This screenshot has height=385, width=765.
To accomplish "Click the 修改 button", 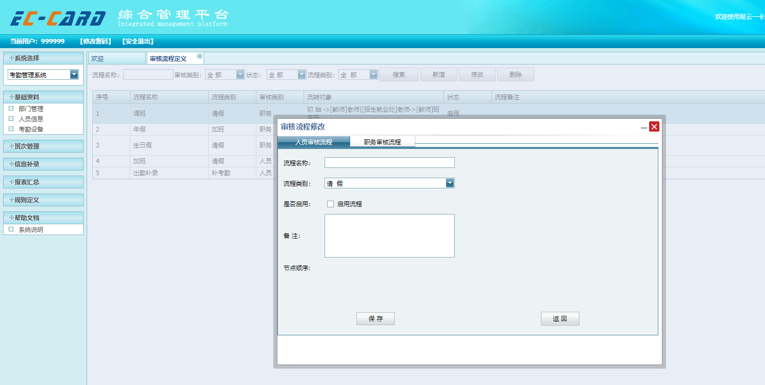I will coord(477,75).
